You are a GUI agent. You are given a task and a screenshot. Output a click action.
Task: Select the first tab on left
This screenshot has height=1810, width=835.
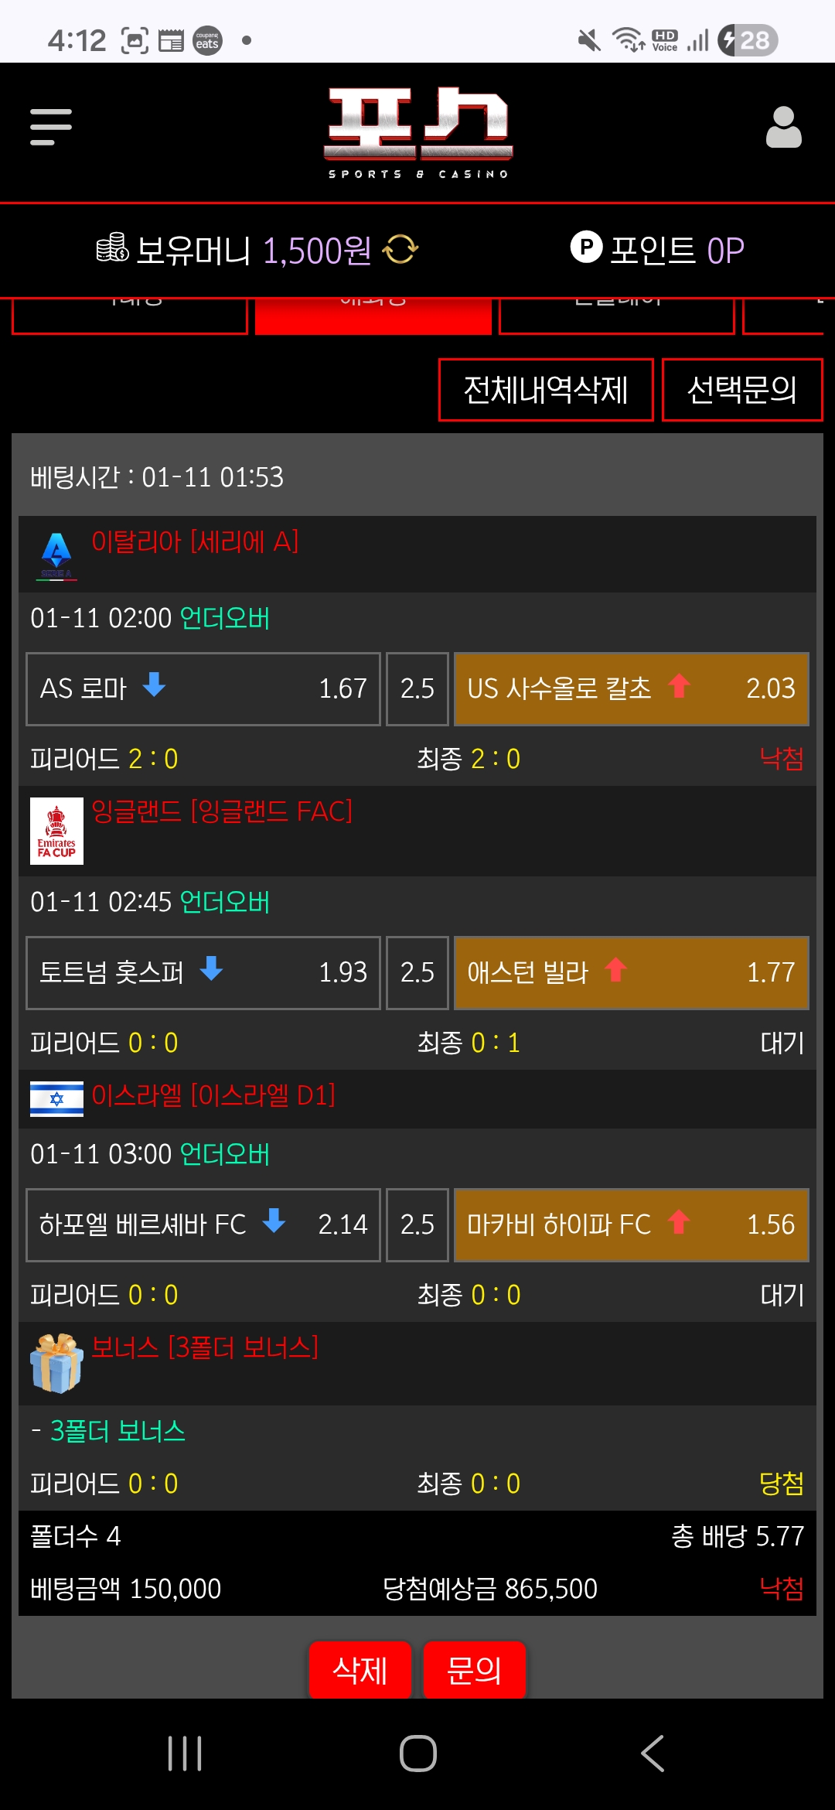tap(130, 317)
